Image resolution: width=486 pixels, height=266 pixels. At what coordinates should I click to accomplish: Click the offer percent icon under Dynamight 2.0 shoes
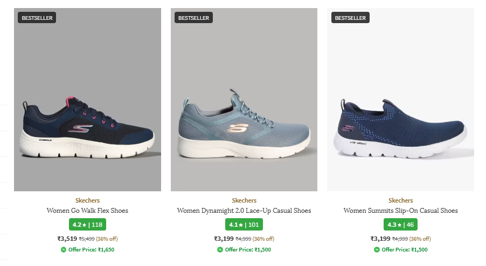pyautogui.click(x=220, y=249)
